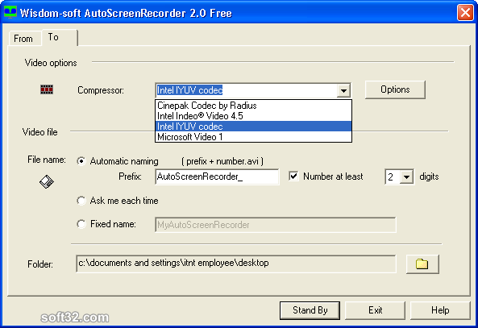Switch to the From tab
The image size is (478, 328).
[x=25, y=39]
